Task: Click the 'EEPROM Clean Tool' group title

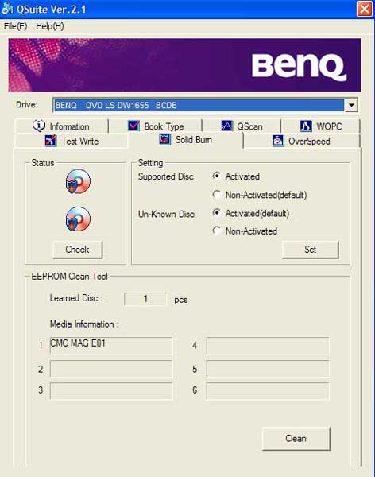Action: point(70,277)
